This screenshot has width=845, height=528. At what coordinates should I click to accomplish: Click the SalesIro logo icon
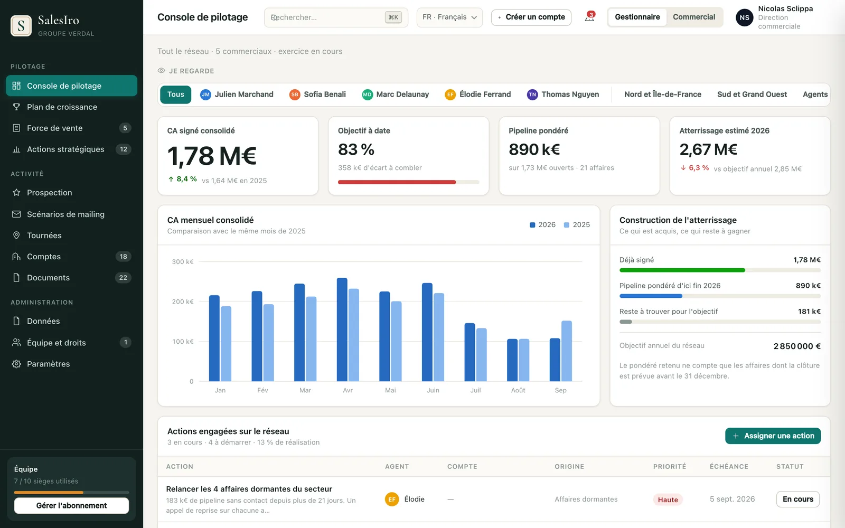21,25
